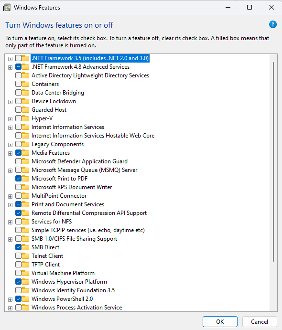Click folder icon beside Windows Hypervisor Platform

pyautogui.click(x=25, y=282)
